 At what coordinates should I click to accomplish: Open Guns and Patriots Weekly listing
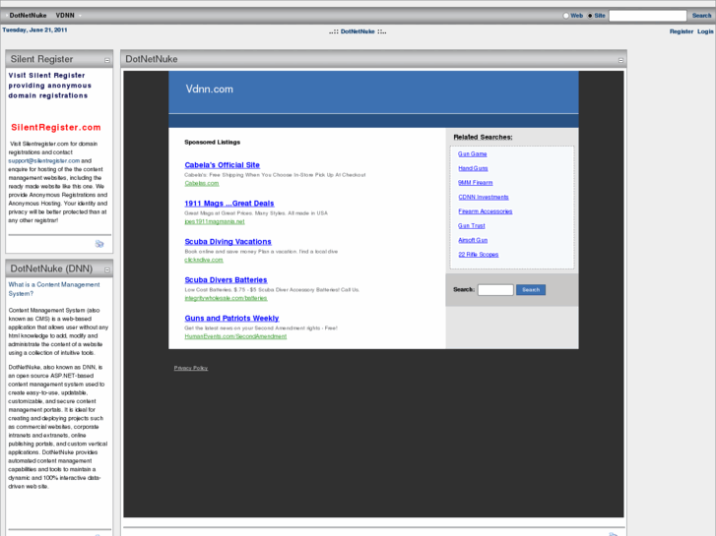[x=231, y=319]
